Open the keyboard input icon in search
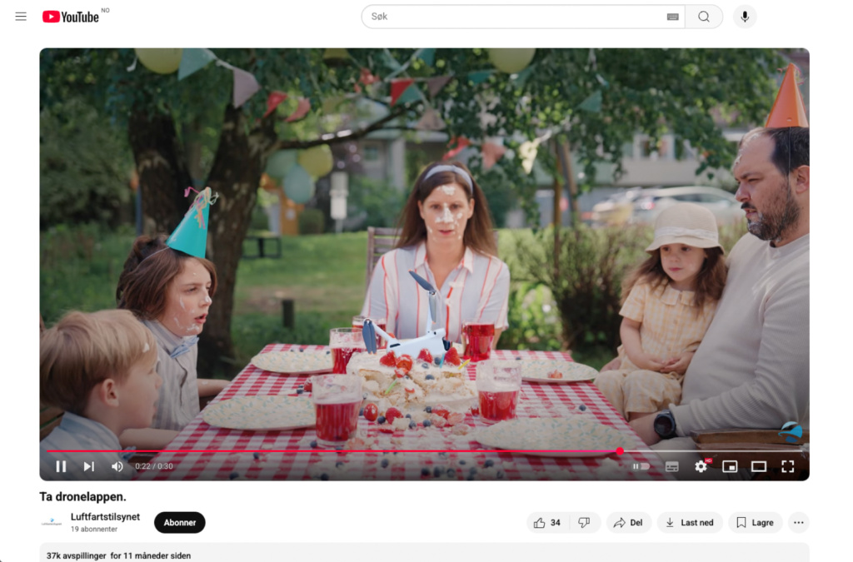This screenshot has height=562, width=853. click(673, 16)
